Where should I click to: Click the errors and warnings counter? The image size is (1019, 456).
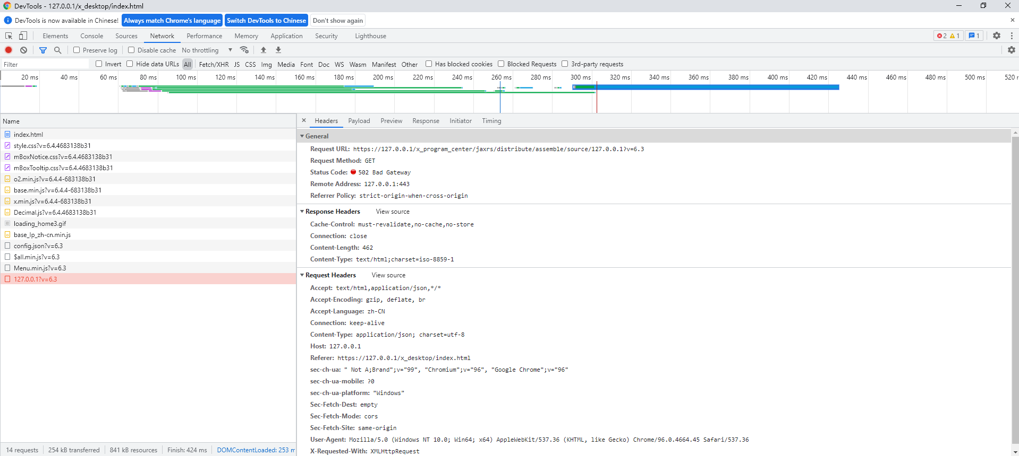pyautogui.click(x=948, y=36)
